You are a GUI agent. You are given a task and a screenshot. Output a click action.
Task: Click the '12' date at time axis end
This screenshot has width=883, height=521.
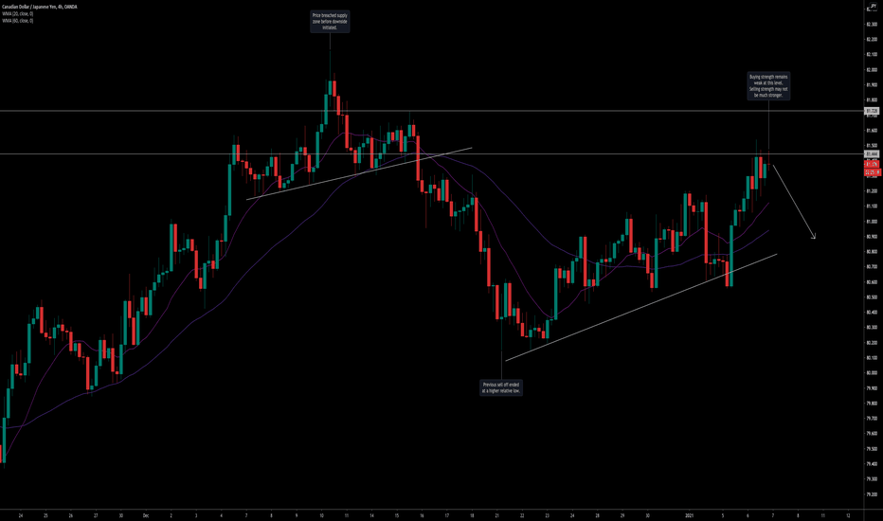click(848, 515)
